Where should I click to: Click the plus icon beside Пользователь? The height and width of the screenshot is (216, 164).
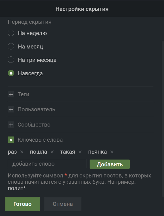pos(11,110)
